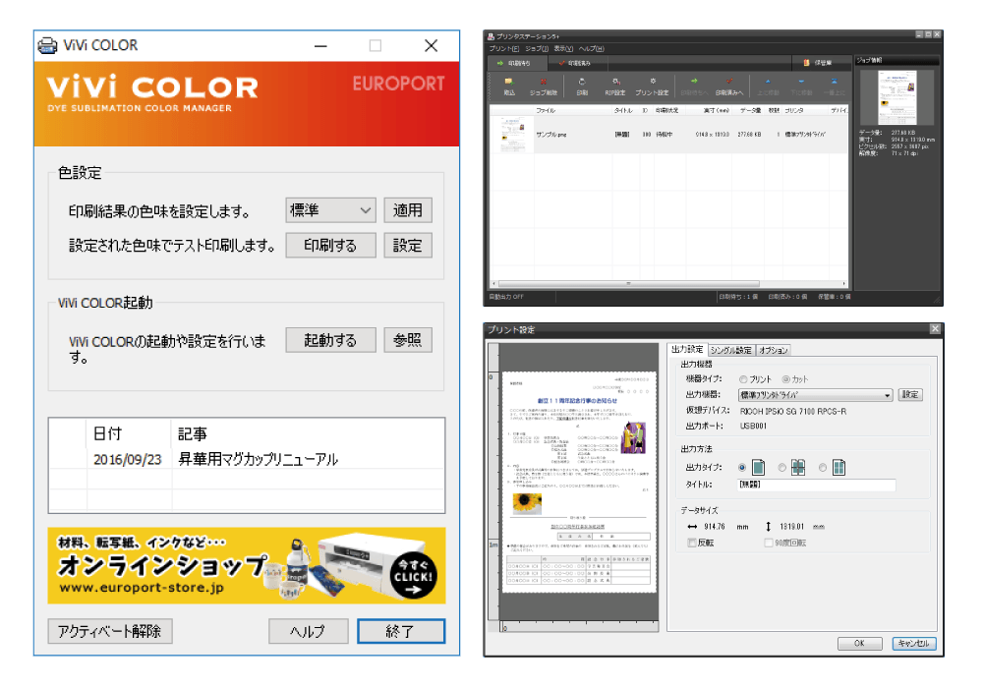Select the 昇華用マグカップリニューアル news row

click(247, 460)
